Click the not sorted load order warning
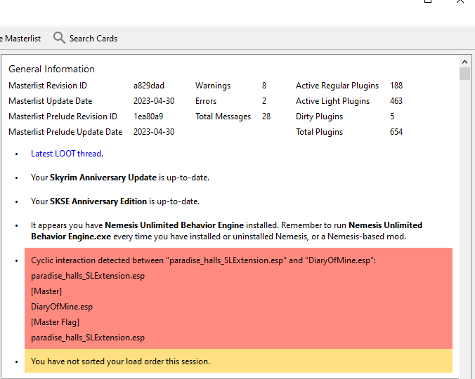 238,361
